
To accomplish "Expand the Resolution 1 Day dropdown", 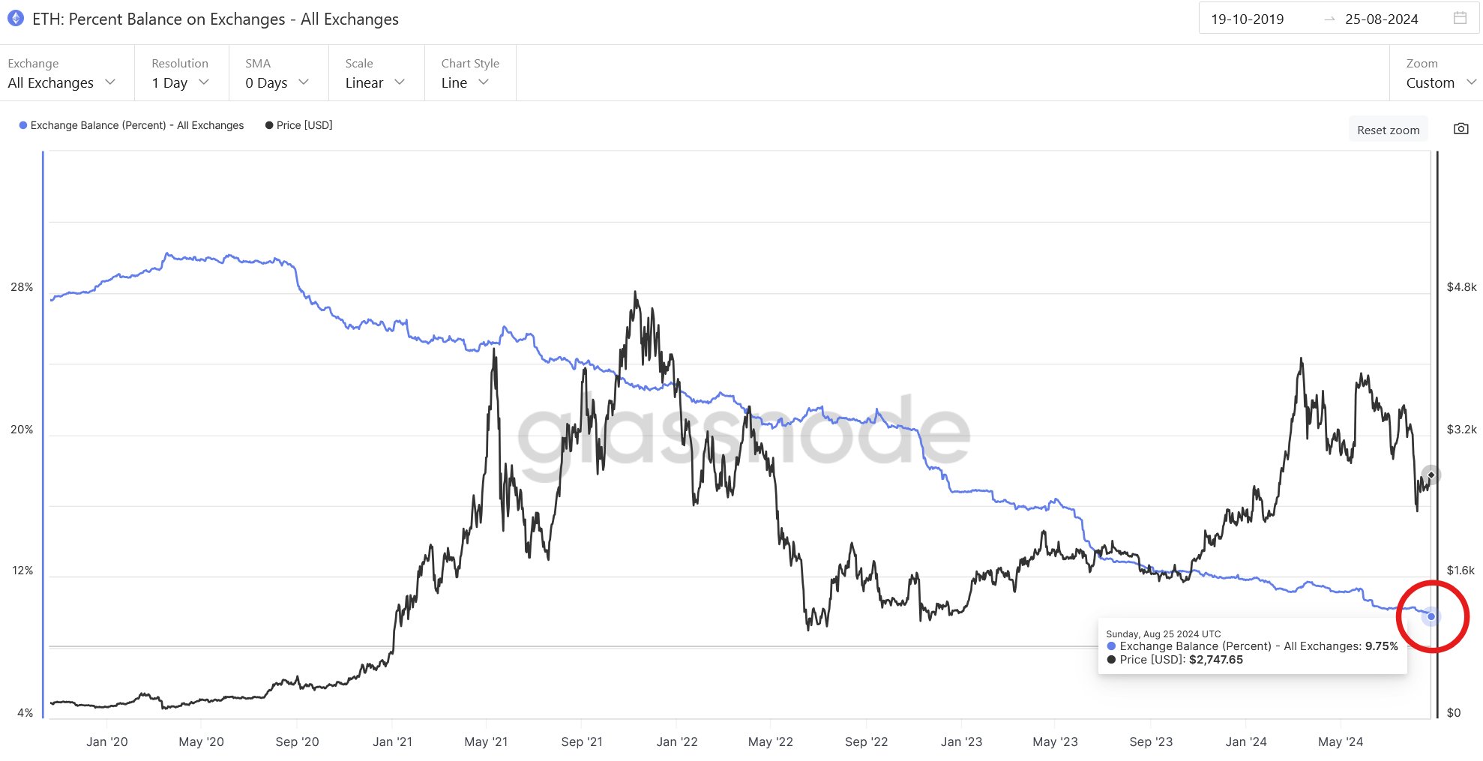I will pos(180,82).
